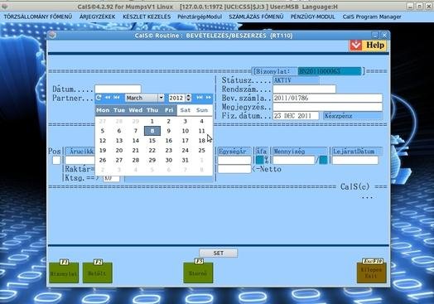The width and height of the screenshot is (434, 304).
Task: Click the Státusz field showing AKTIV
Action: coord(296,80)
